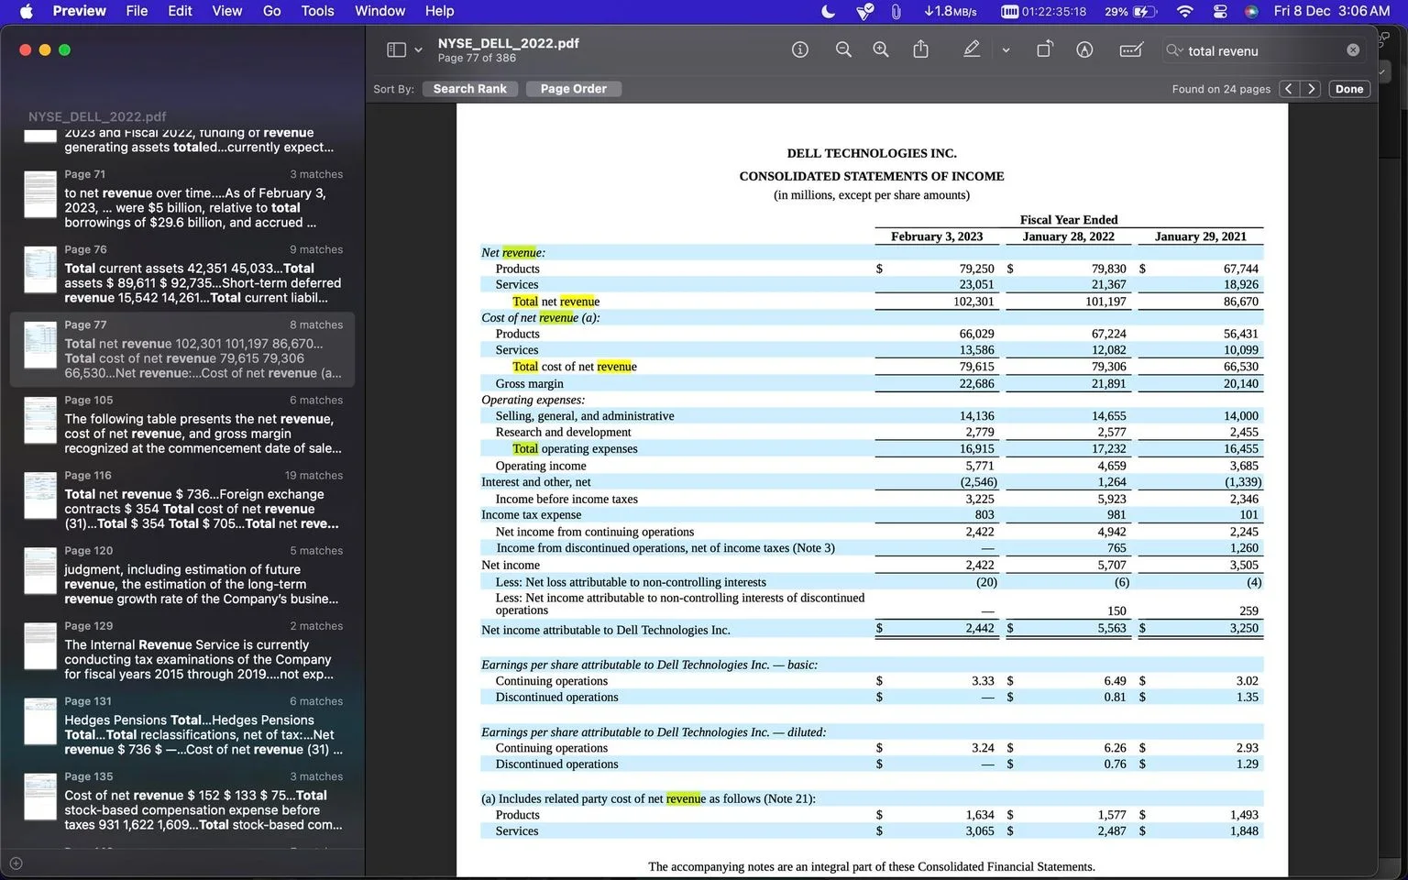
Task: Click the Inspector info icon
Action: pyautogui.click(x=800, y=49)
